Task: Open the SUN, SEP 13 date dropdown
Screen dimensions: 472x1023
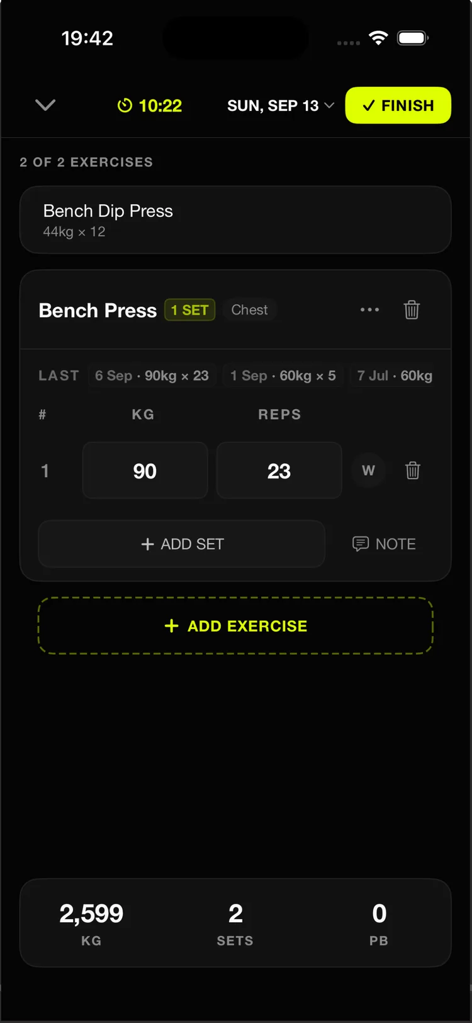Action: (281, 106)
